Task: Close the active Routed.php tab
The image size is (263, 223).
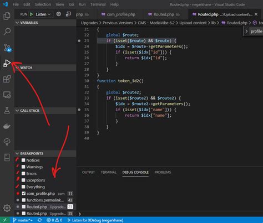Action: [256, 14]
